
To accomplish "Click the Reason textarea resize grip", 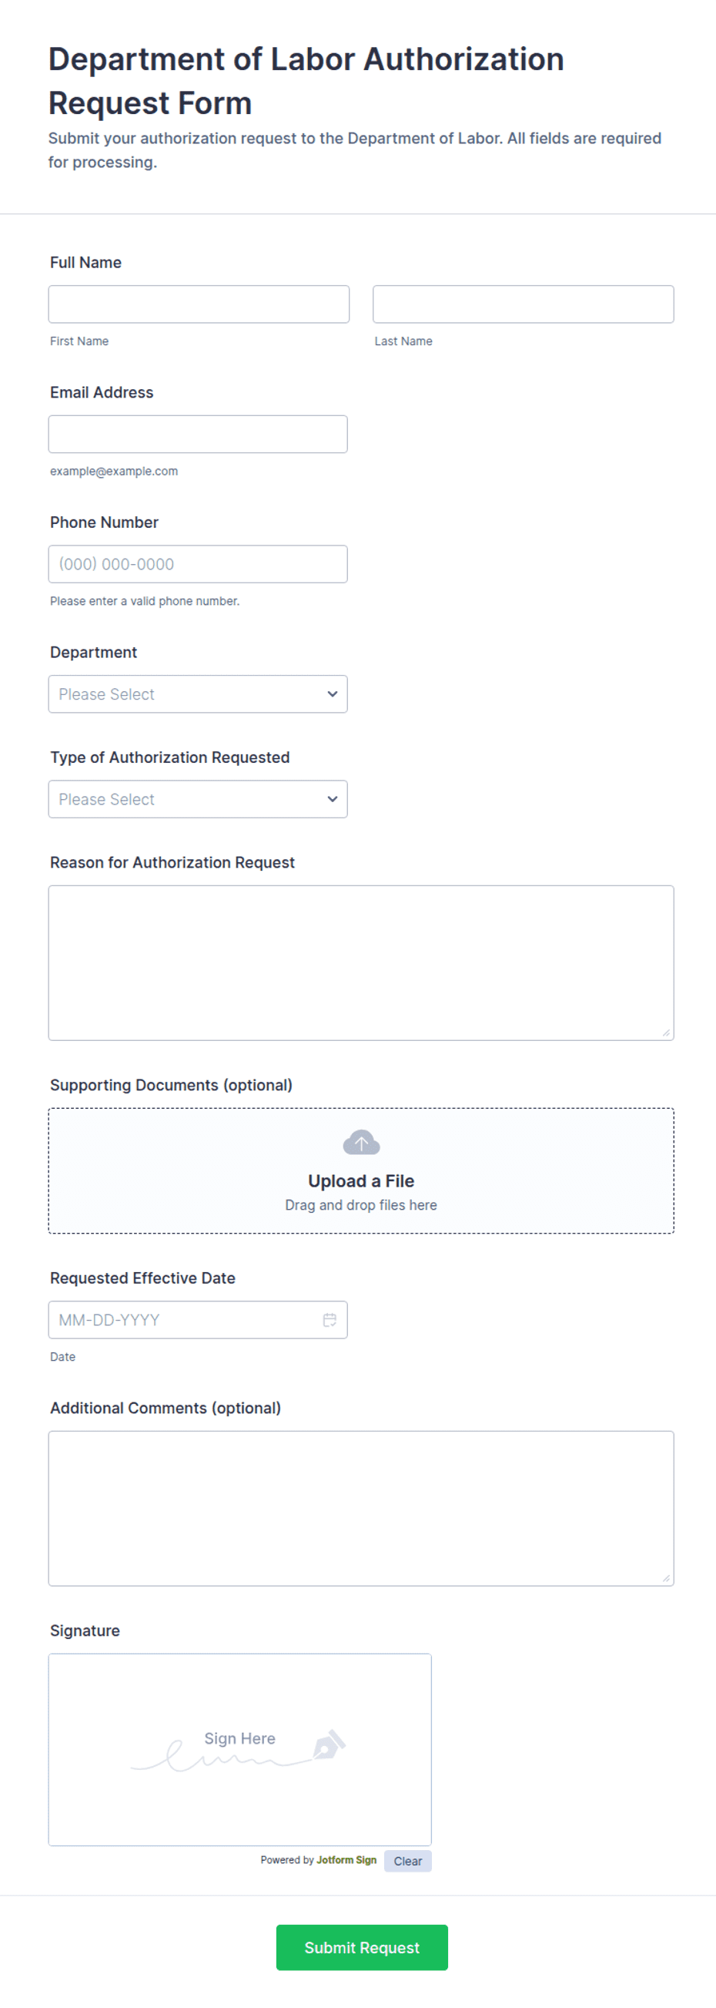I will (666, 1033).
